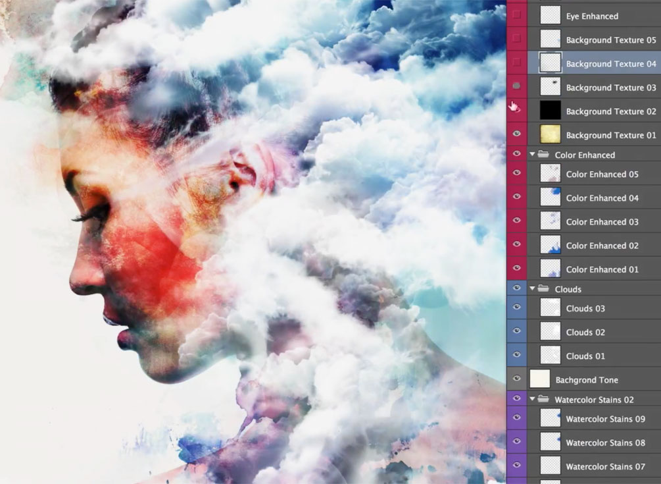This screenshot has width=661, height=484.
Task: Select Watercolor Stains 07 thumbnail
Action: coord(551,466)
